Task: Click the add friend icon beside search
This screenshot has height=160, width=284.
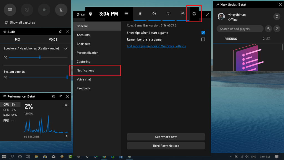Action: (268, 29)
